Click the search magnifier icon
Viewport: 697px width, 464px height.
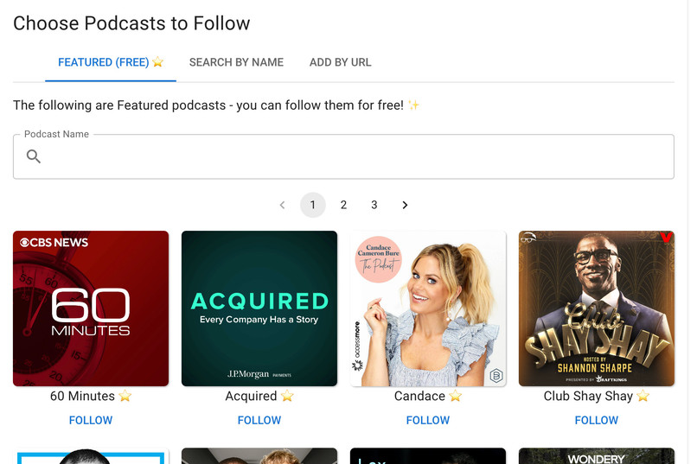(34, 156)
